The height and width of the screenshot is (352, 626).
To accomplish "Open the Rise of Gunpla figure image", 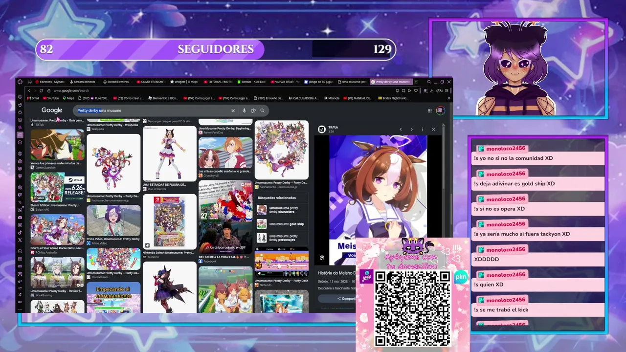I will (170, 154).
